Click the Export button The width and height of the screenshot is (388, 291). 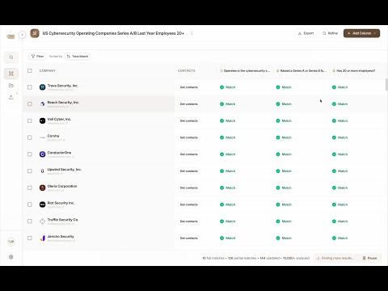point(306,33)
